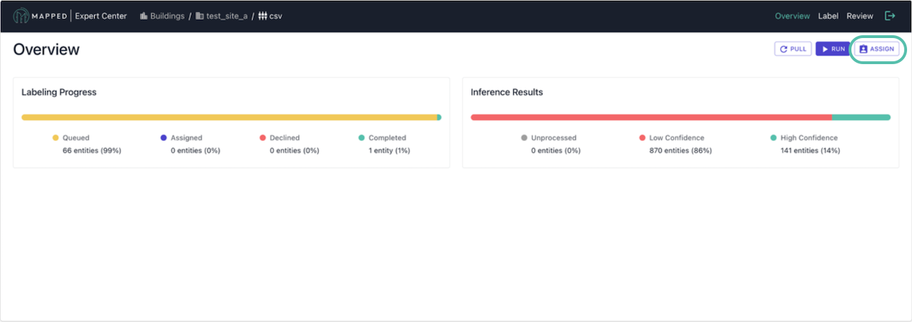Click the Labeling Progress heading
912x322 pixels.
pyautogui.click(x=59, y=92)
